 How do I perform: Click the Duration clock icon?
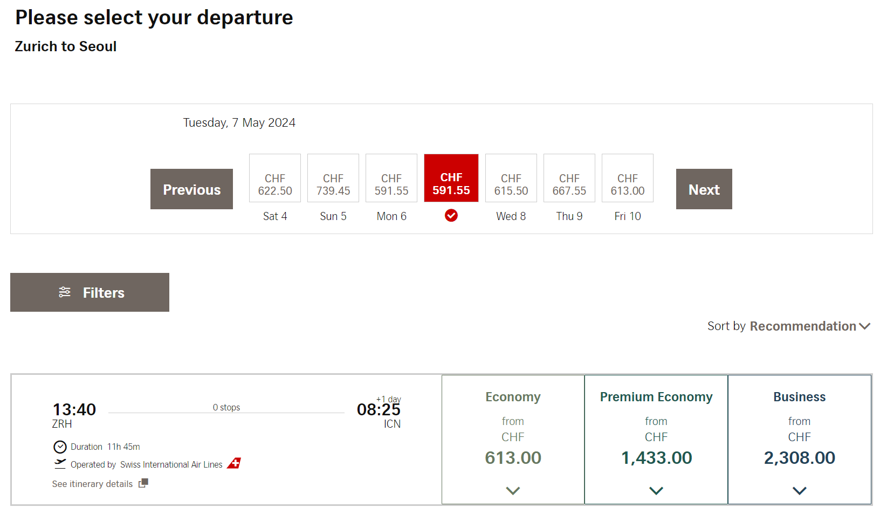60,447
